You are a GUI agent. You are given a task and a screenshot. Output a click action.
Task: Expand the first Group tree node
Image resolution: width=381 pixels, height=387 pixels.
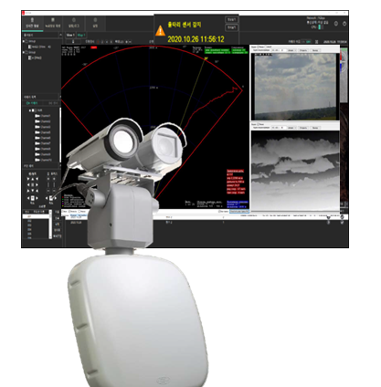click(24, 41)
